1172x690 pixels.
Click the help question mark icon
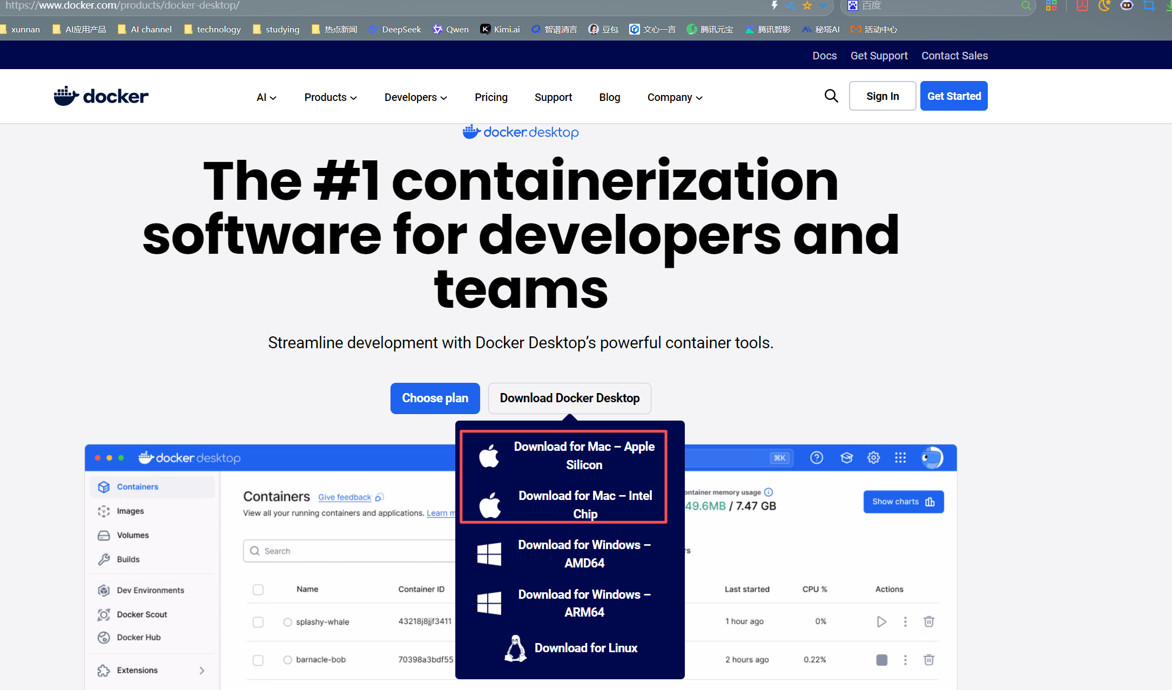(x=817, y=458)
